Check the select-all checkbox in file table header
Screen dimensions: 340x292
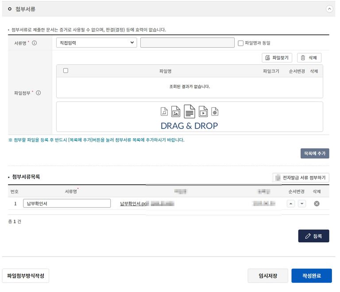click(x=66, y=70)
